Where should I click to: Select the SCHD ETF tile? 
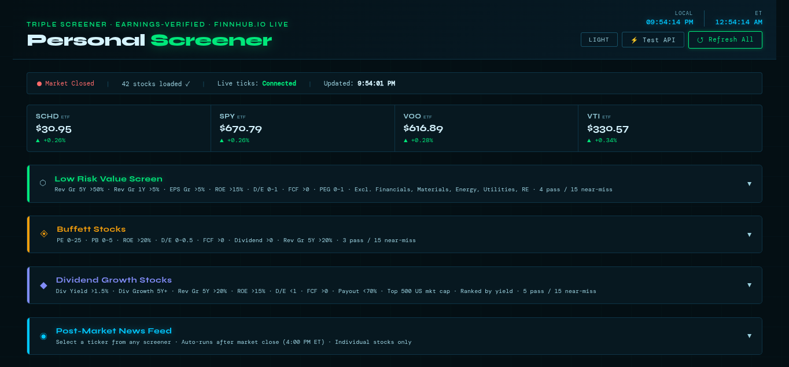coord(119,128)
